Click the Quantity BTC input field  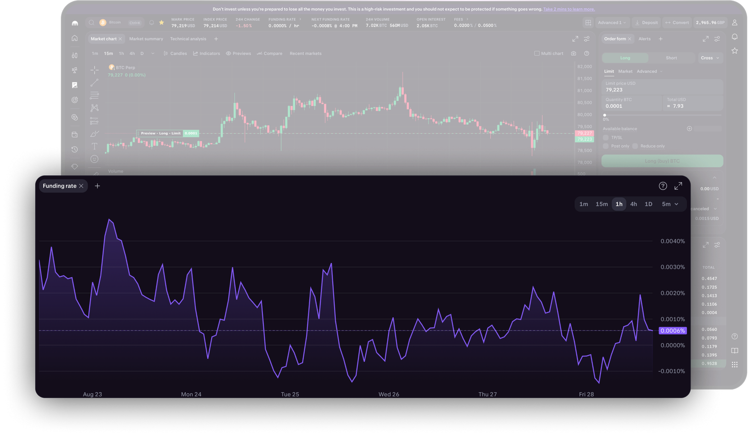tap(632, 103)
